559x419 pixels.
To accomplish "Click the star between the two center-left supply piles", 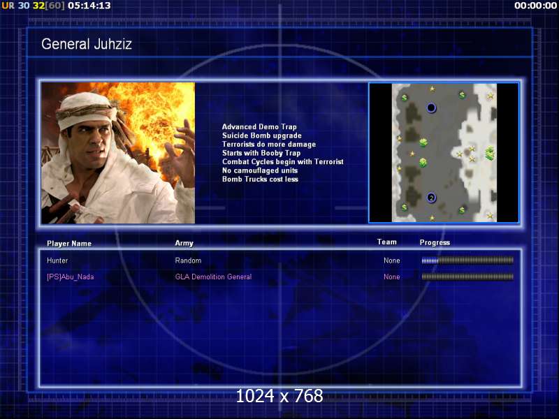I will 412,154.
